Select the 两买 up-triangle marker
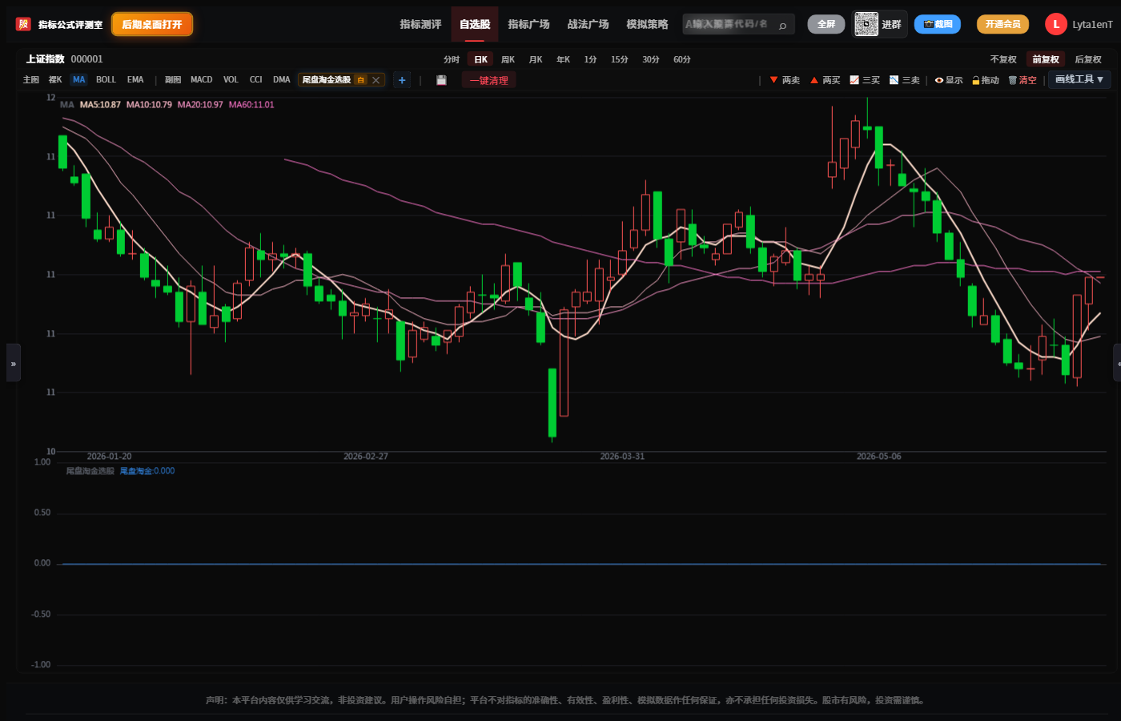The width and height of the screenshot is (1121, 721). [x=825, y=80]
